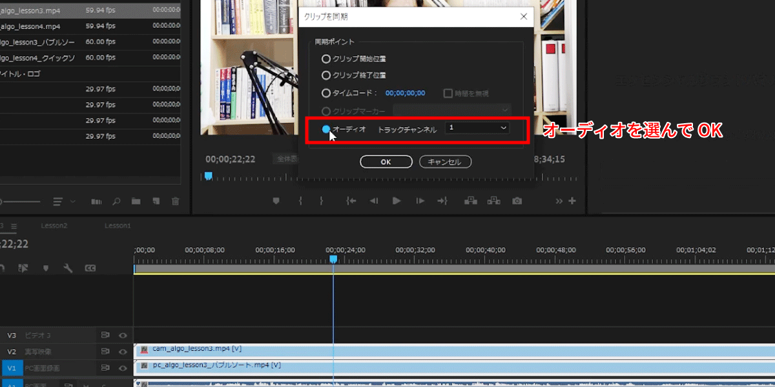Tick the 時間を無視 checkbox
Screen dimensions: 775x387
[448, 93]
